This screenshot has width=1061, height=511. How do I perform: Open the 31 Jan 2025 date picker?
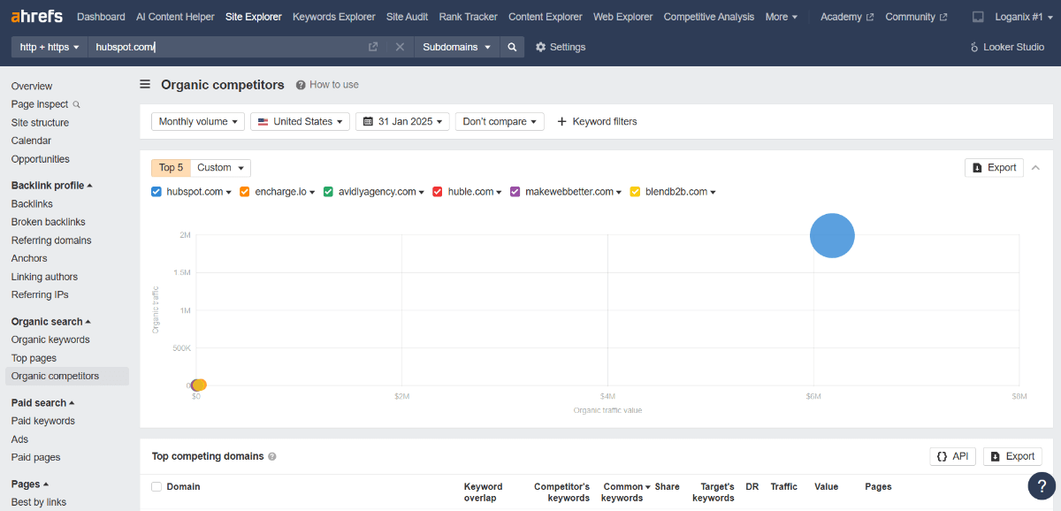pos(402,121)
